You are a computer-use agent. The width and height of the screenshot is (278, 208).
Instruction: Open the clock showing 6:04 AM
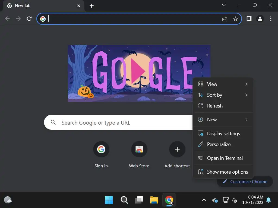tap(253, 200)
